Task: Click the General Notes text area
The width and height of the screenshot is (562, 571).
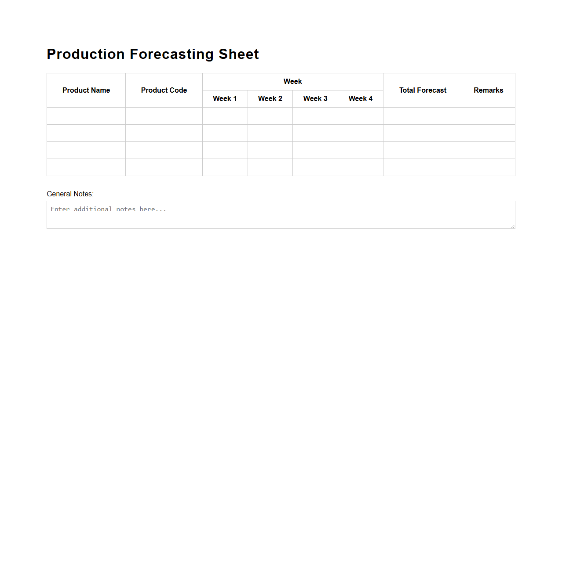Action: tap(281, 214)
